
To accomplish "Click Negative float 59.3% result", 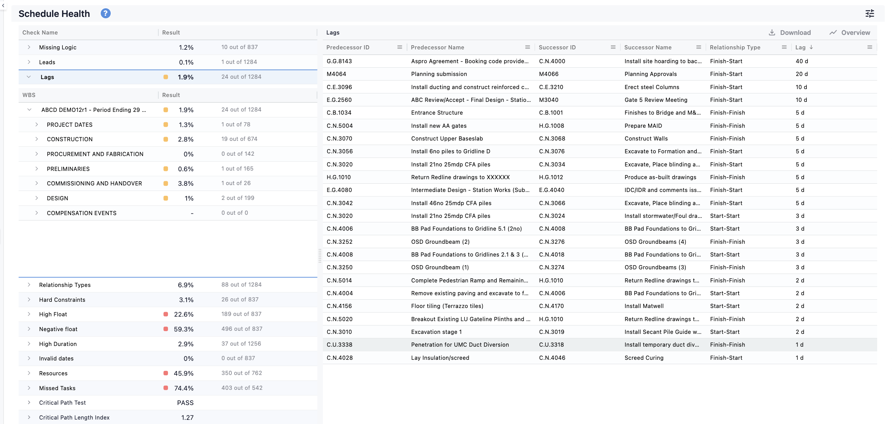I will click(x=184, y=329).
